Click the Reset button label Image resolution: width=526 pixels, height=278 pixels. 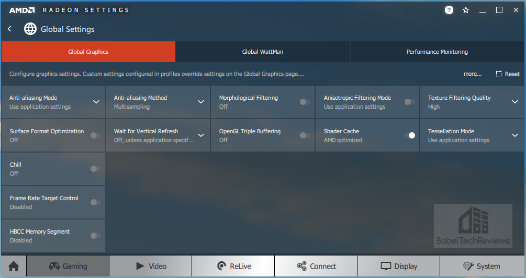click(512, 74)
